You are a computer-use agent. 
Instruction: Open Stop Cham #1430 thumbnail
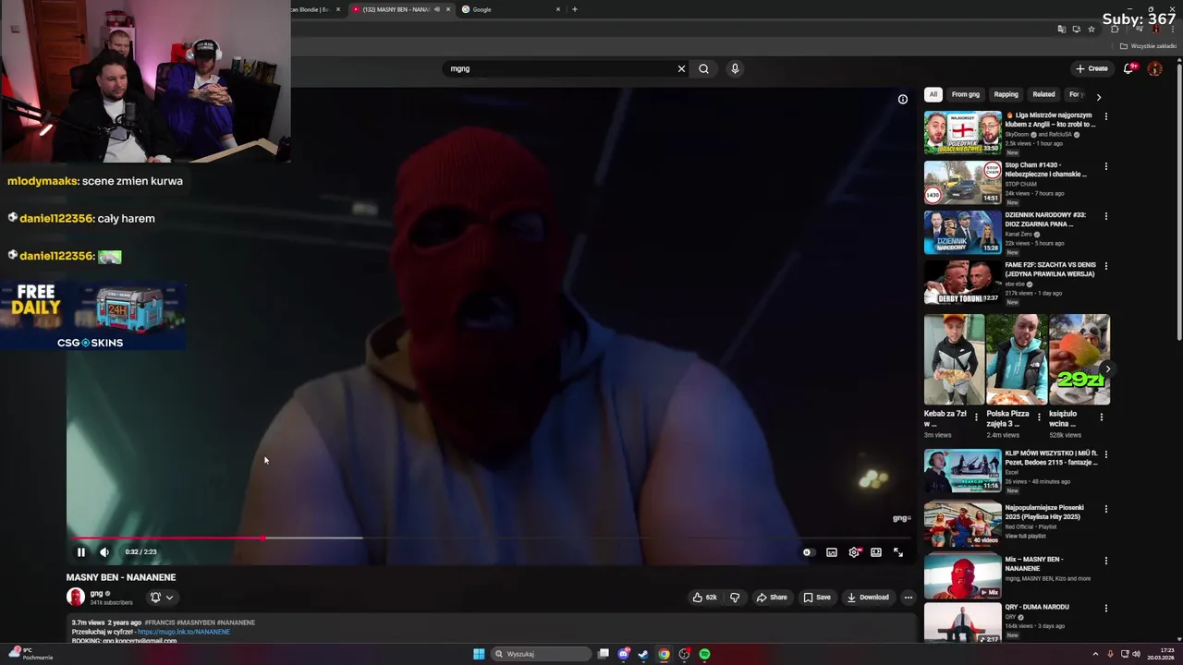tap(963, 183)
